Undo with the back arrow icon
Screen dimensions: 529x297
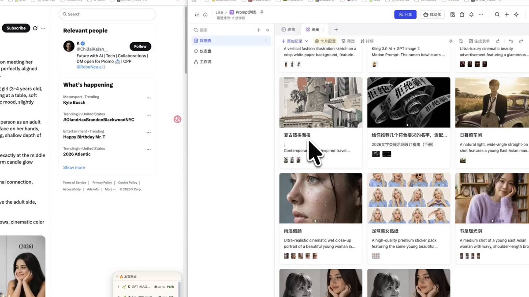(x=511, y=41)
